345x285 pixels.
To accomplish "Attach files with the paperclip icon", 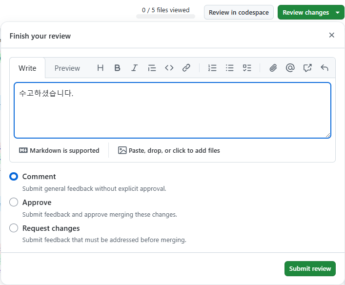I will click(273, 68).
